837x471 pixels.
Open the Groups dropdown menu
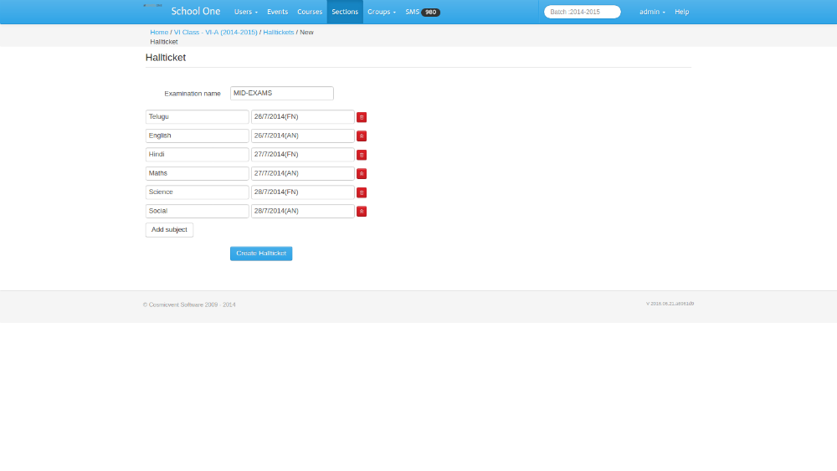pyautogui.click(x=381, y=13)
